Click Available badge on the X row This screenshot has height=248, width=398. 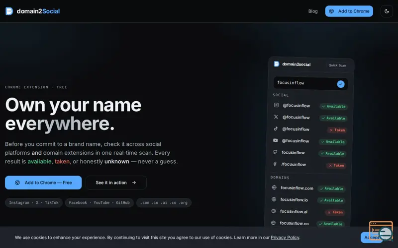click(x=333, y=118)
